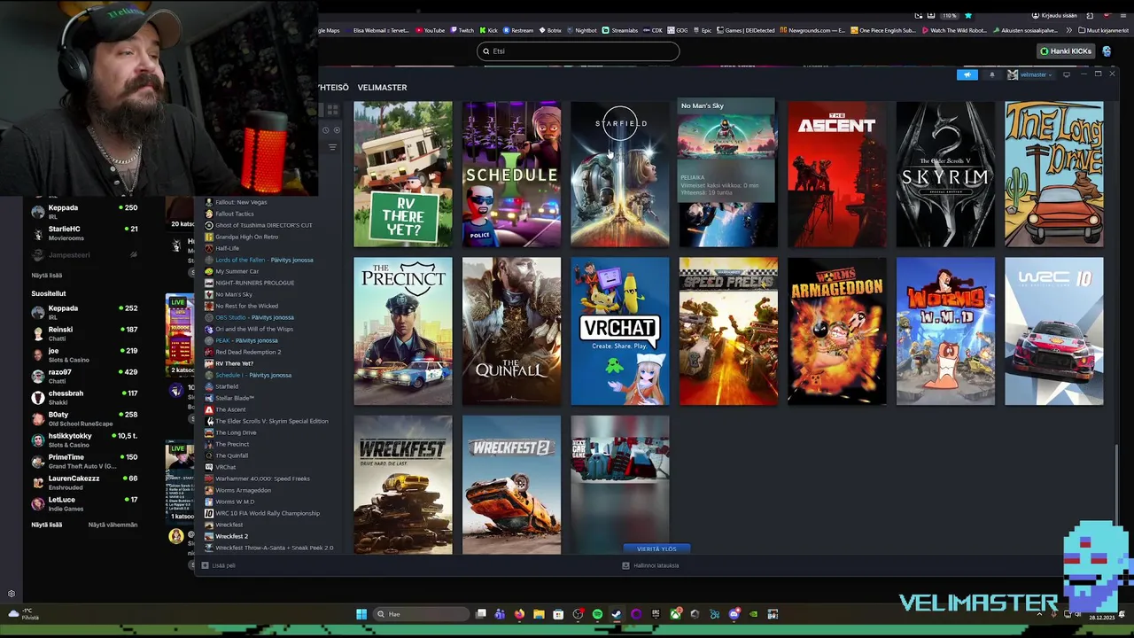1134x638 pixels.
Task: Click the OBS Studio icon in list
Action: coord(208,317)
